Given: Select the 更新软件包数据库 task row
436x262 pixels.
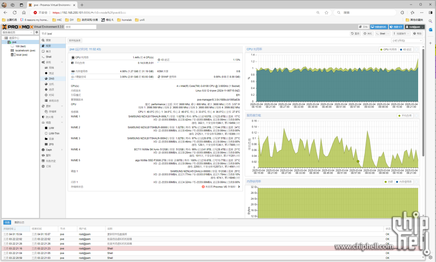Looking at the screenshot, I should [213, 234].
